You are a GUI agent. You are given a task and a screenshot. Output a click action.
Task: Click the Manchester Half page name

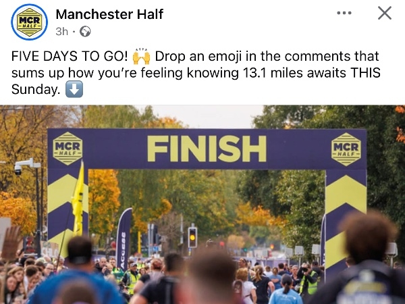point(109,14)
